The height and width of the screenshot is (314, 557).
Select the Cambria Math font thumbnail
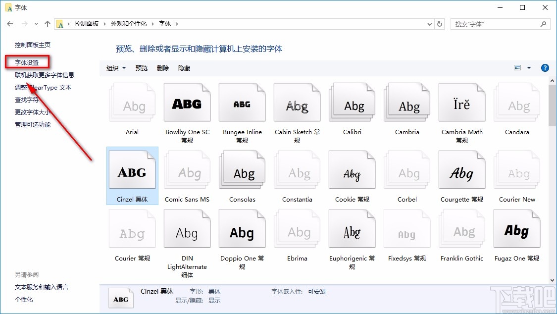(461, 102)
